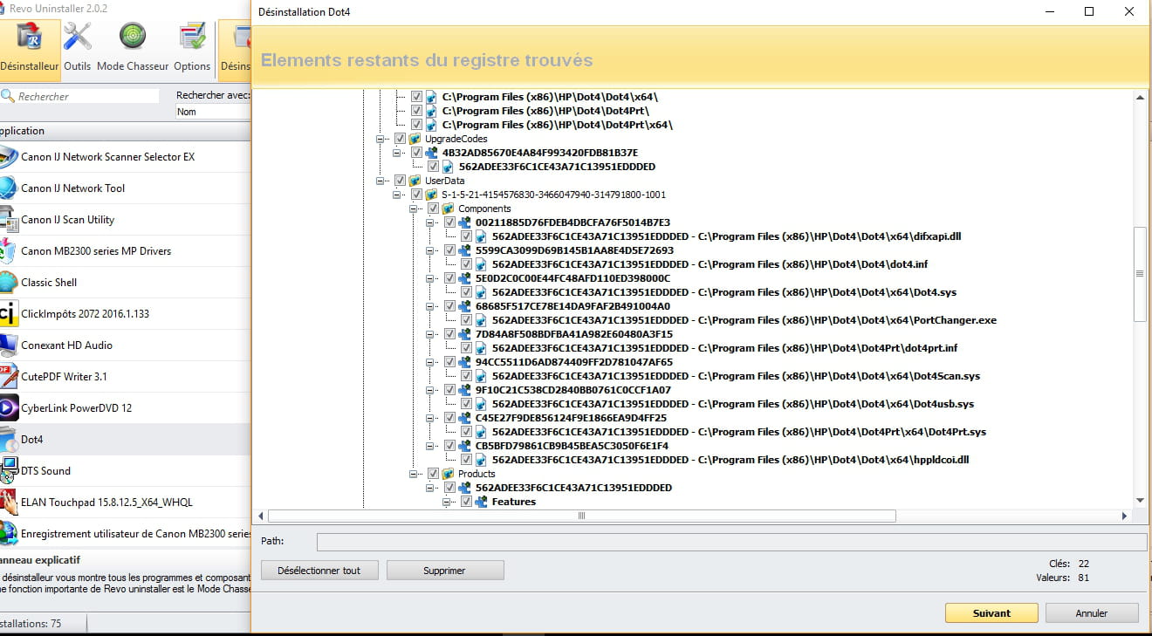The height and width of the screenshot is (636, 1152).
Task: Uncheck the UserData checkbox
Action: 400,181
